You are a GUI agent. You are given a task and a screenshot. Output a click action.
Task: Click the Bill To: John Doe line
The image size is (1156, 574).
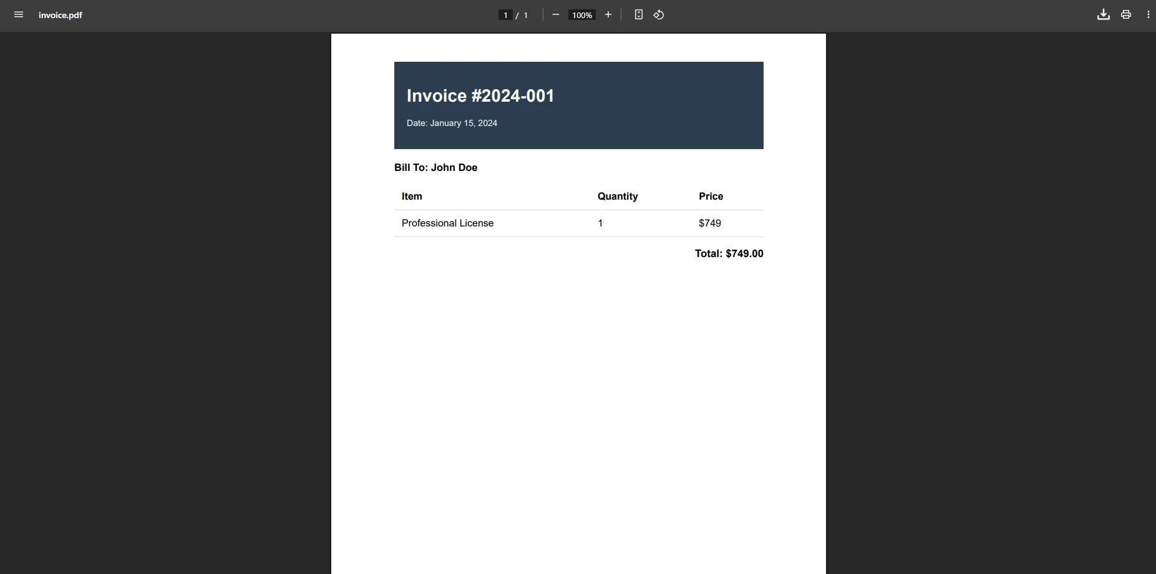(x=435, y=167)
